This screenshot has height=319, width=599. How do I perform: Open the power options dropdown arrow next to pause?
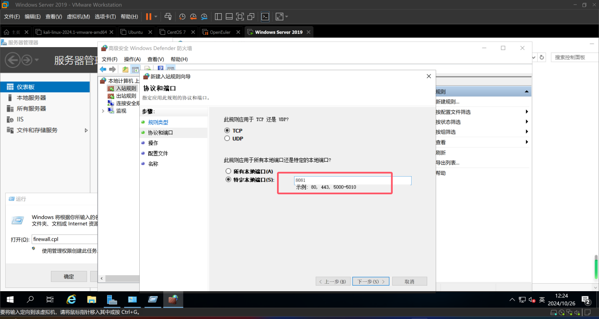(x=156, y=16)
